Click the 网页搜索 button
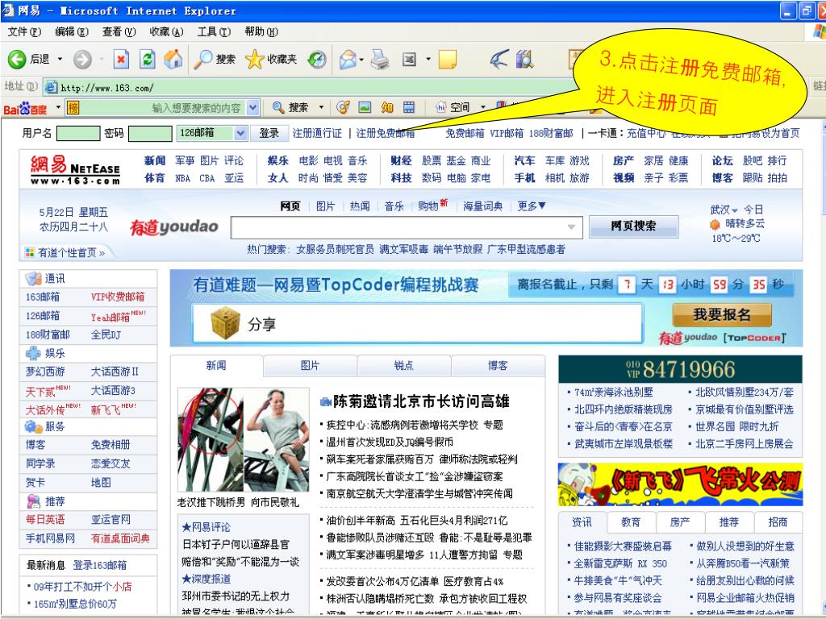826x619 pixels. tap(634, 226)
